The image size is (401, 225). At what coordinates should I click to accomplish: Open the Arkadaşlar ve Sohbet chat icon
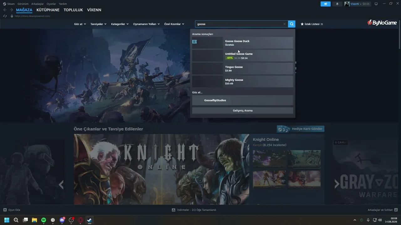(396, 210)
